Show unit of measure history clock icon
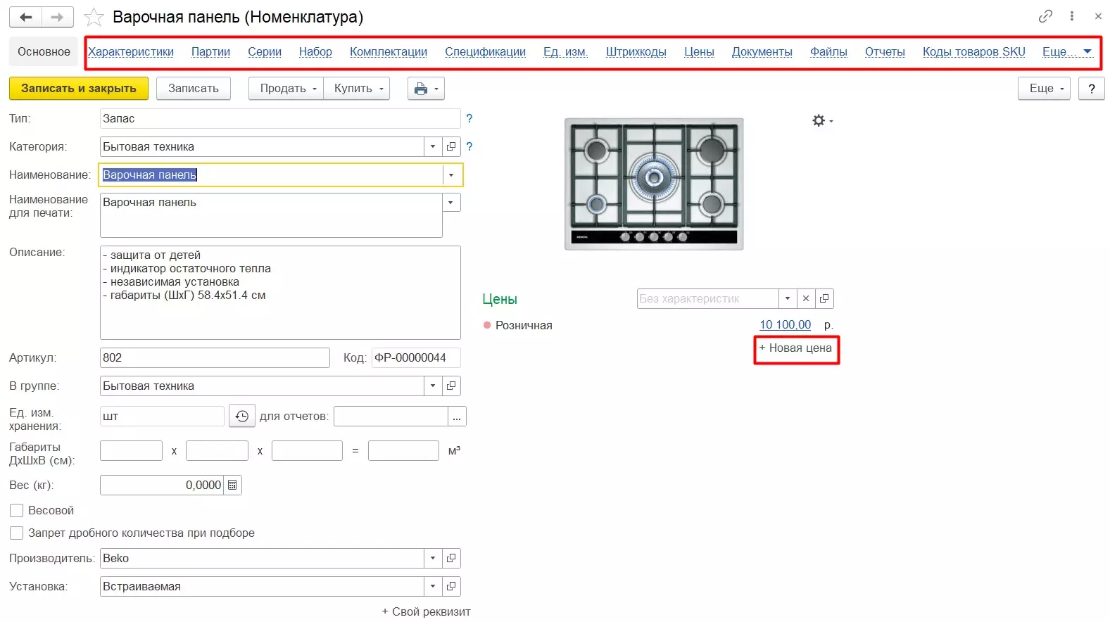This screenshot has height=622, width=1110. 241,416
